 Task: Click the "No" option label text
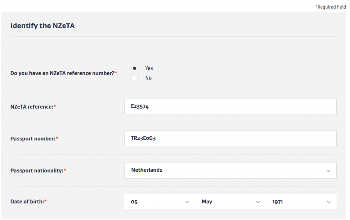(x=148, y=78)
